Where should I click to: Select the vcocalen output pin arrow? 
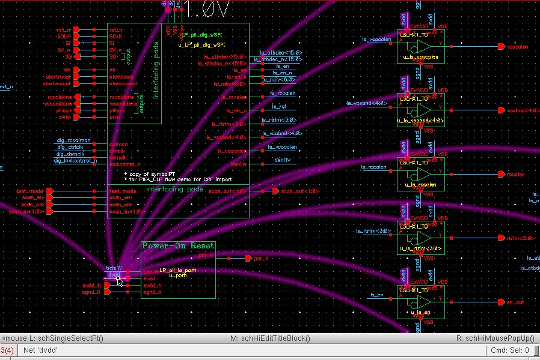pyautogui.click(x=502, y=46)
